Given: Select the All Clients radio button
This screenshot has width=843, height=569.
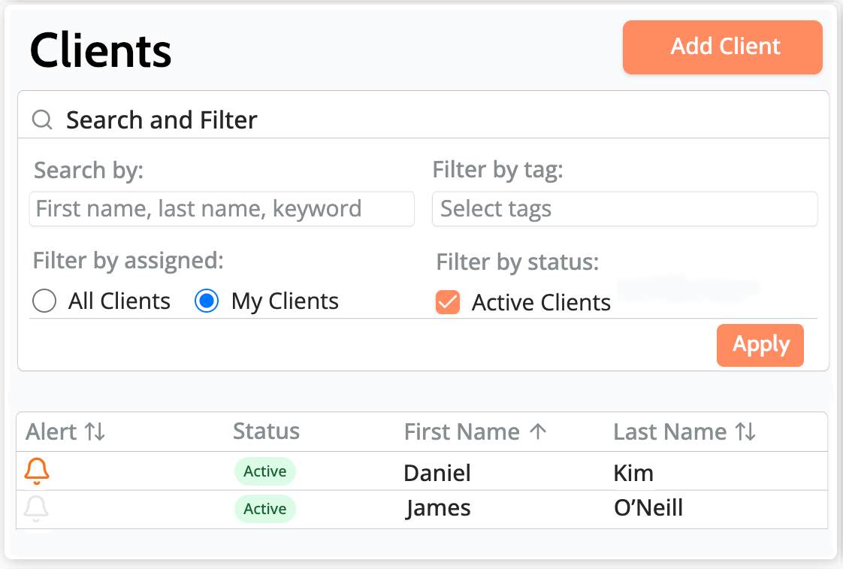Looking at the screenshot, I should point(45,301).
